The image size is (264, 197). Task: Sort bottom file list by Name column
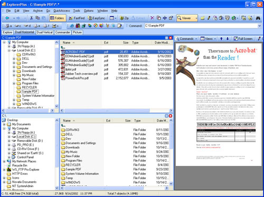[x=82, y=121]
